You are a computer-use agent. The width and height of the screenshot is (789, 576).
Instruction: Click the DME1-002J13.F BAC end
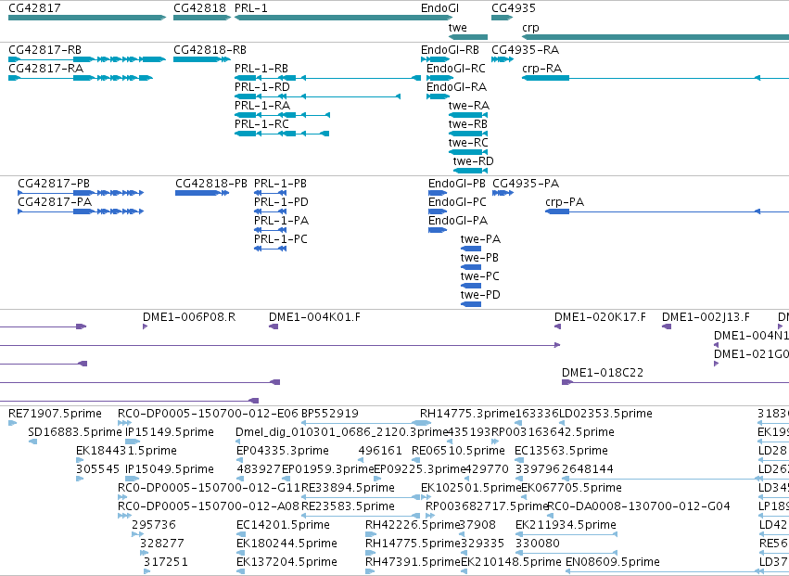[x=667, y=326]
